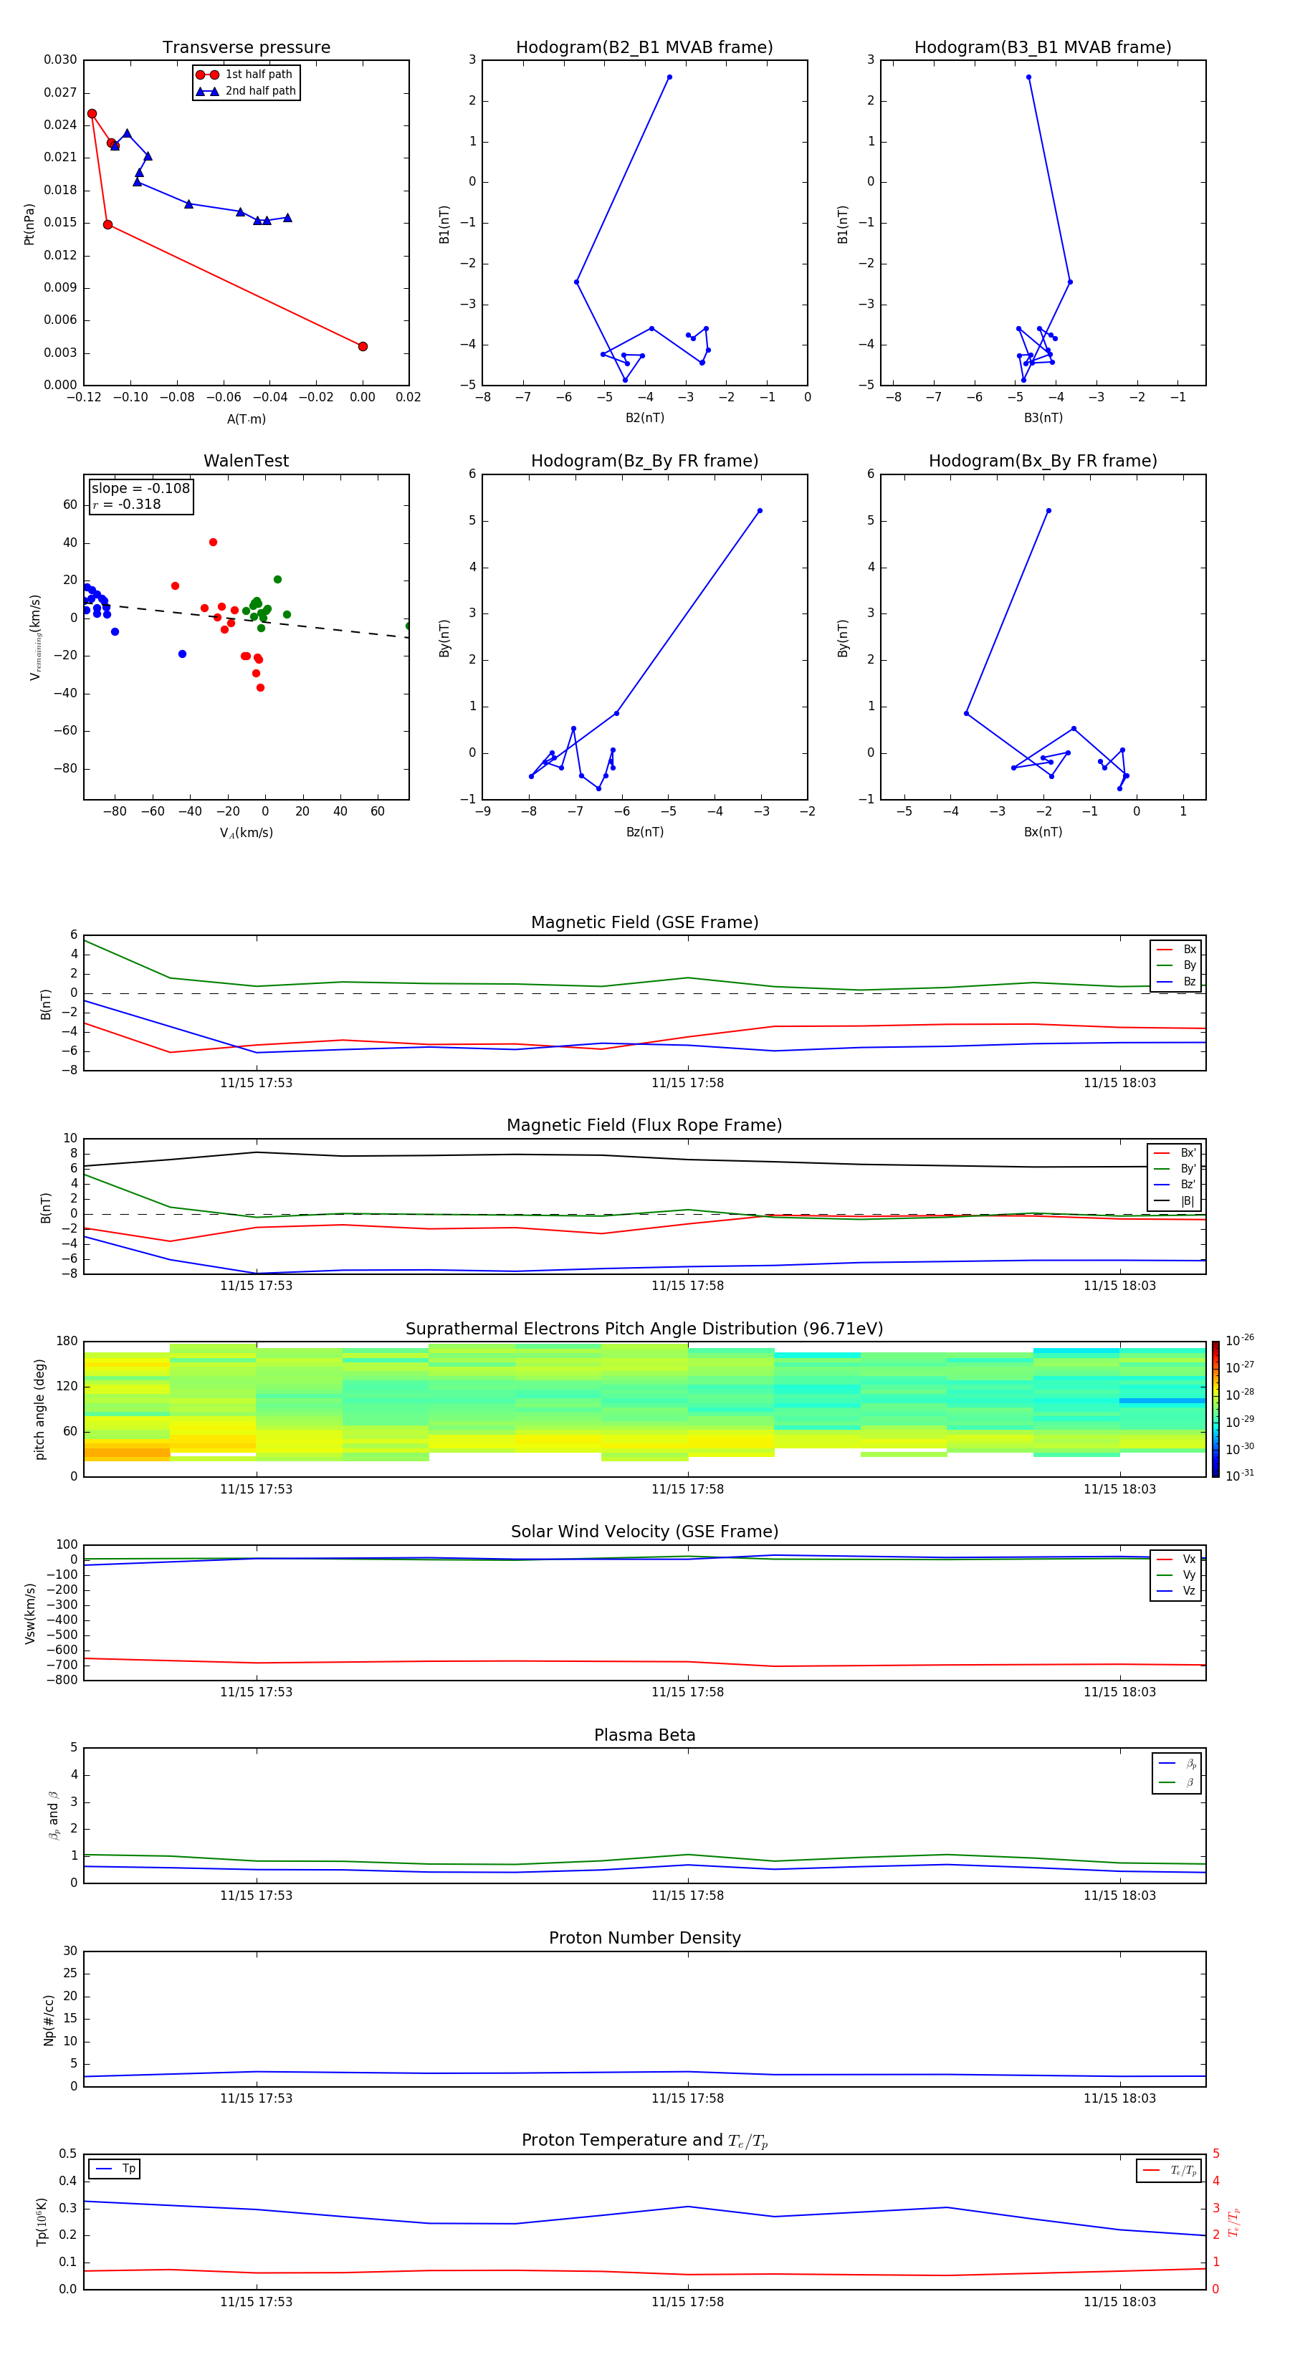Click the 'Tp(10^6K)' y-axis label
Screen dimensions: 1290x2365
[x=42, y=2222]
